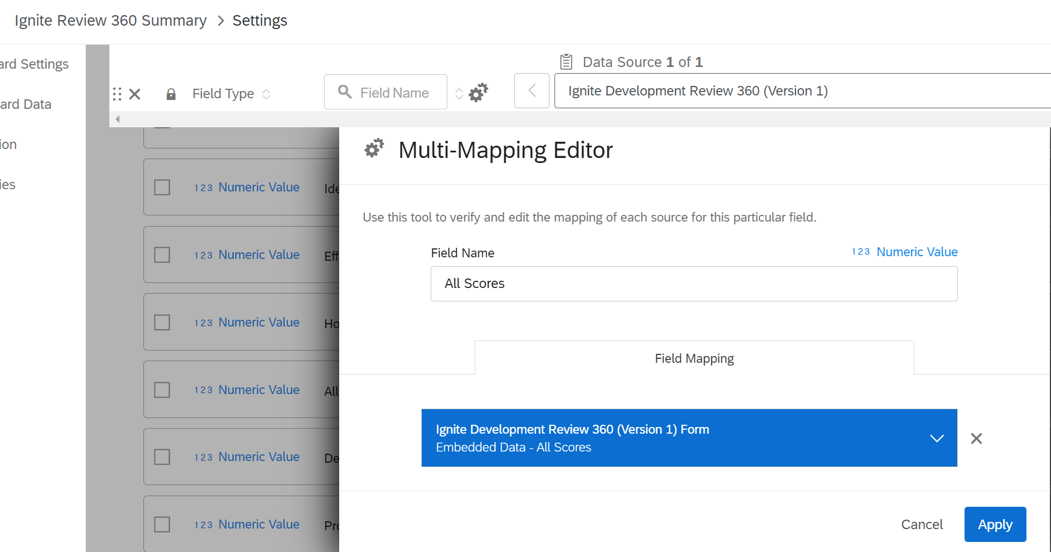
Task: Sort by Field Name arrows
Action: pyautogui.click(x=459, y=93)
